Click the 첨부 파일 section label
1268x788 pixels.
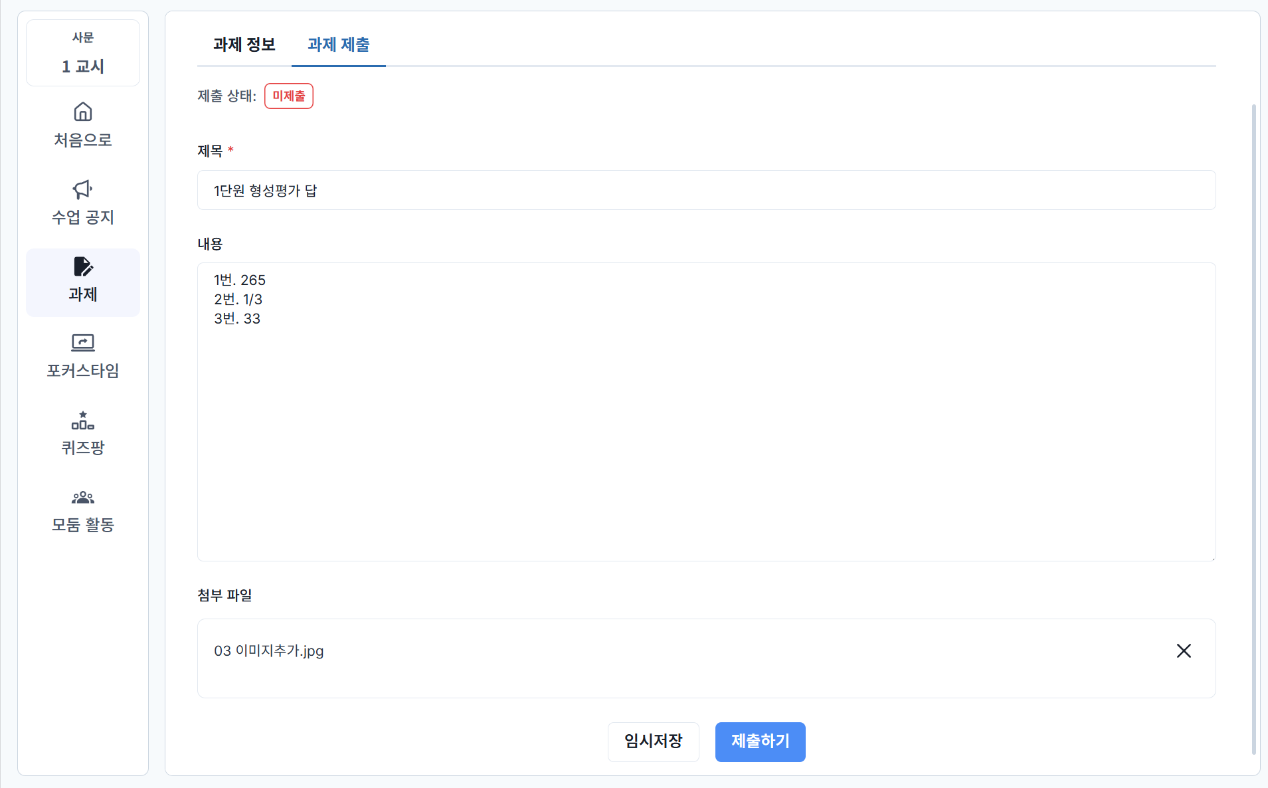tap(225, 595)
